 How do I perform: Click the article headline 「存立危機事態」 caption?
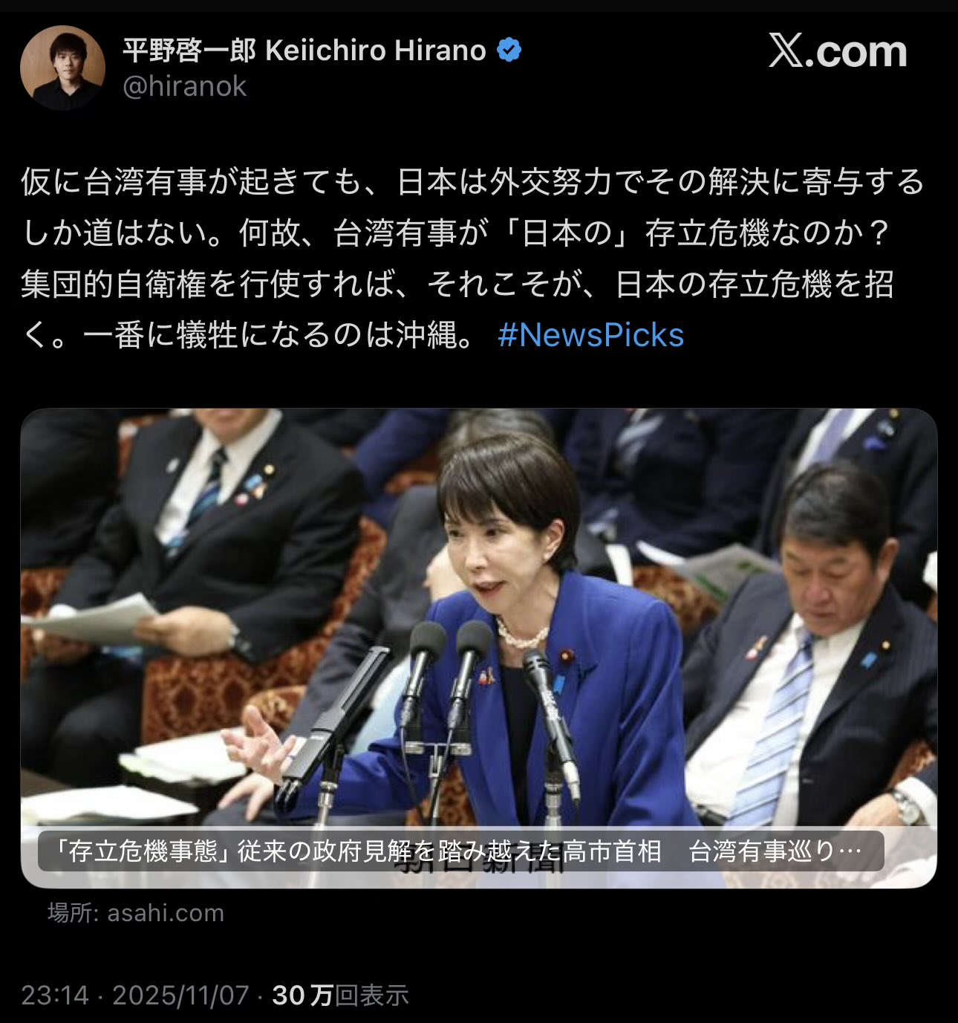[x=460, y=851]
